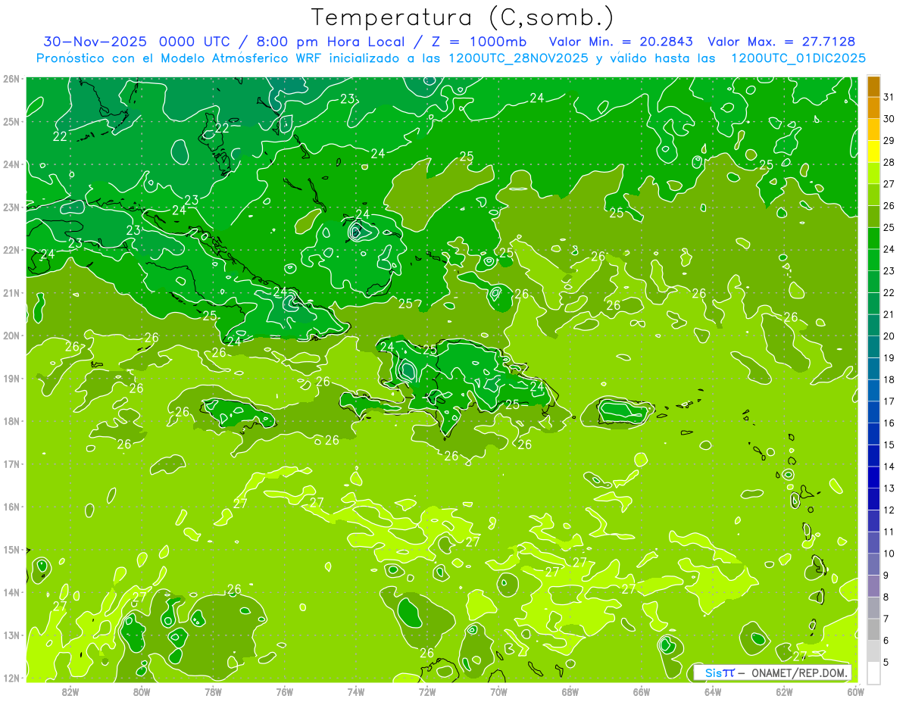
Task: Click the color scale value 29
Action: point(889,140)
